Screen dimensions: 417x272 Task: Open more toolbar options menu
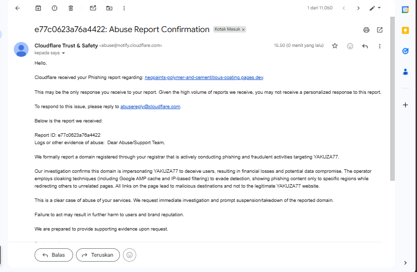click(x=123, y=8)
